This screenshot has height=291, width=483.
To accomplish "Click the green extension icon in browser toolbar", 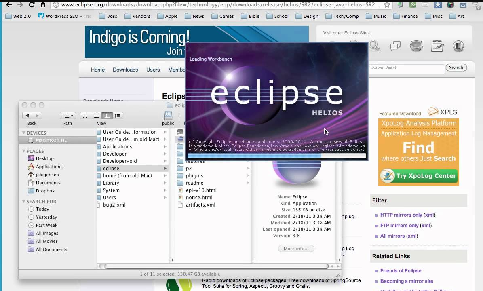I will [x=413, y=5].
